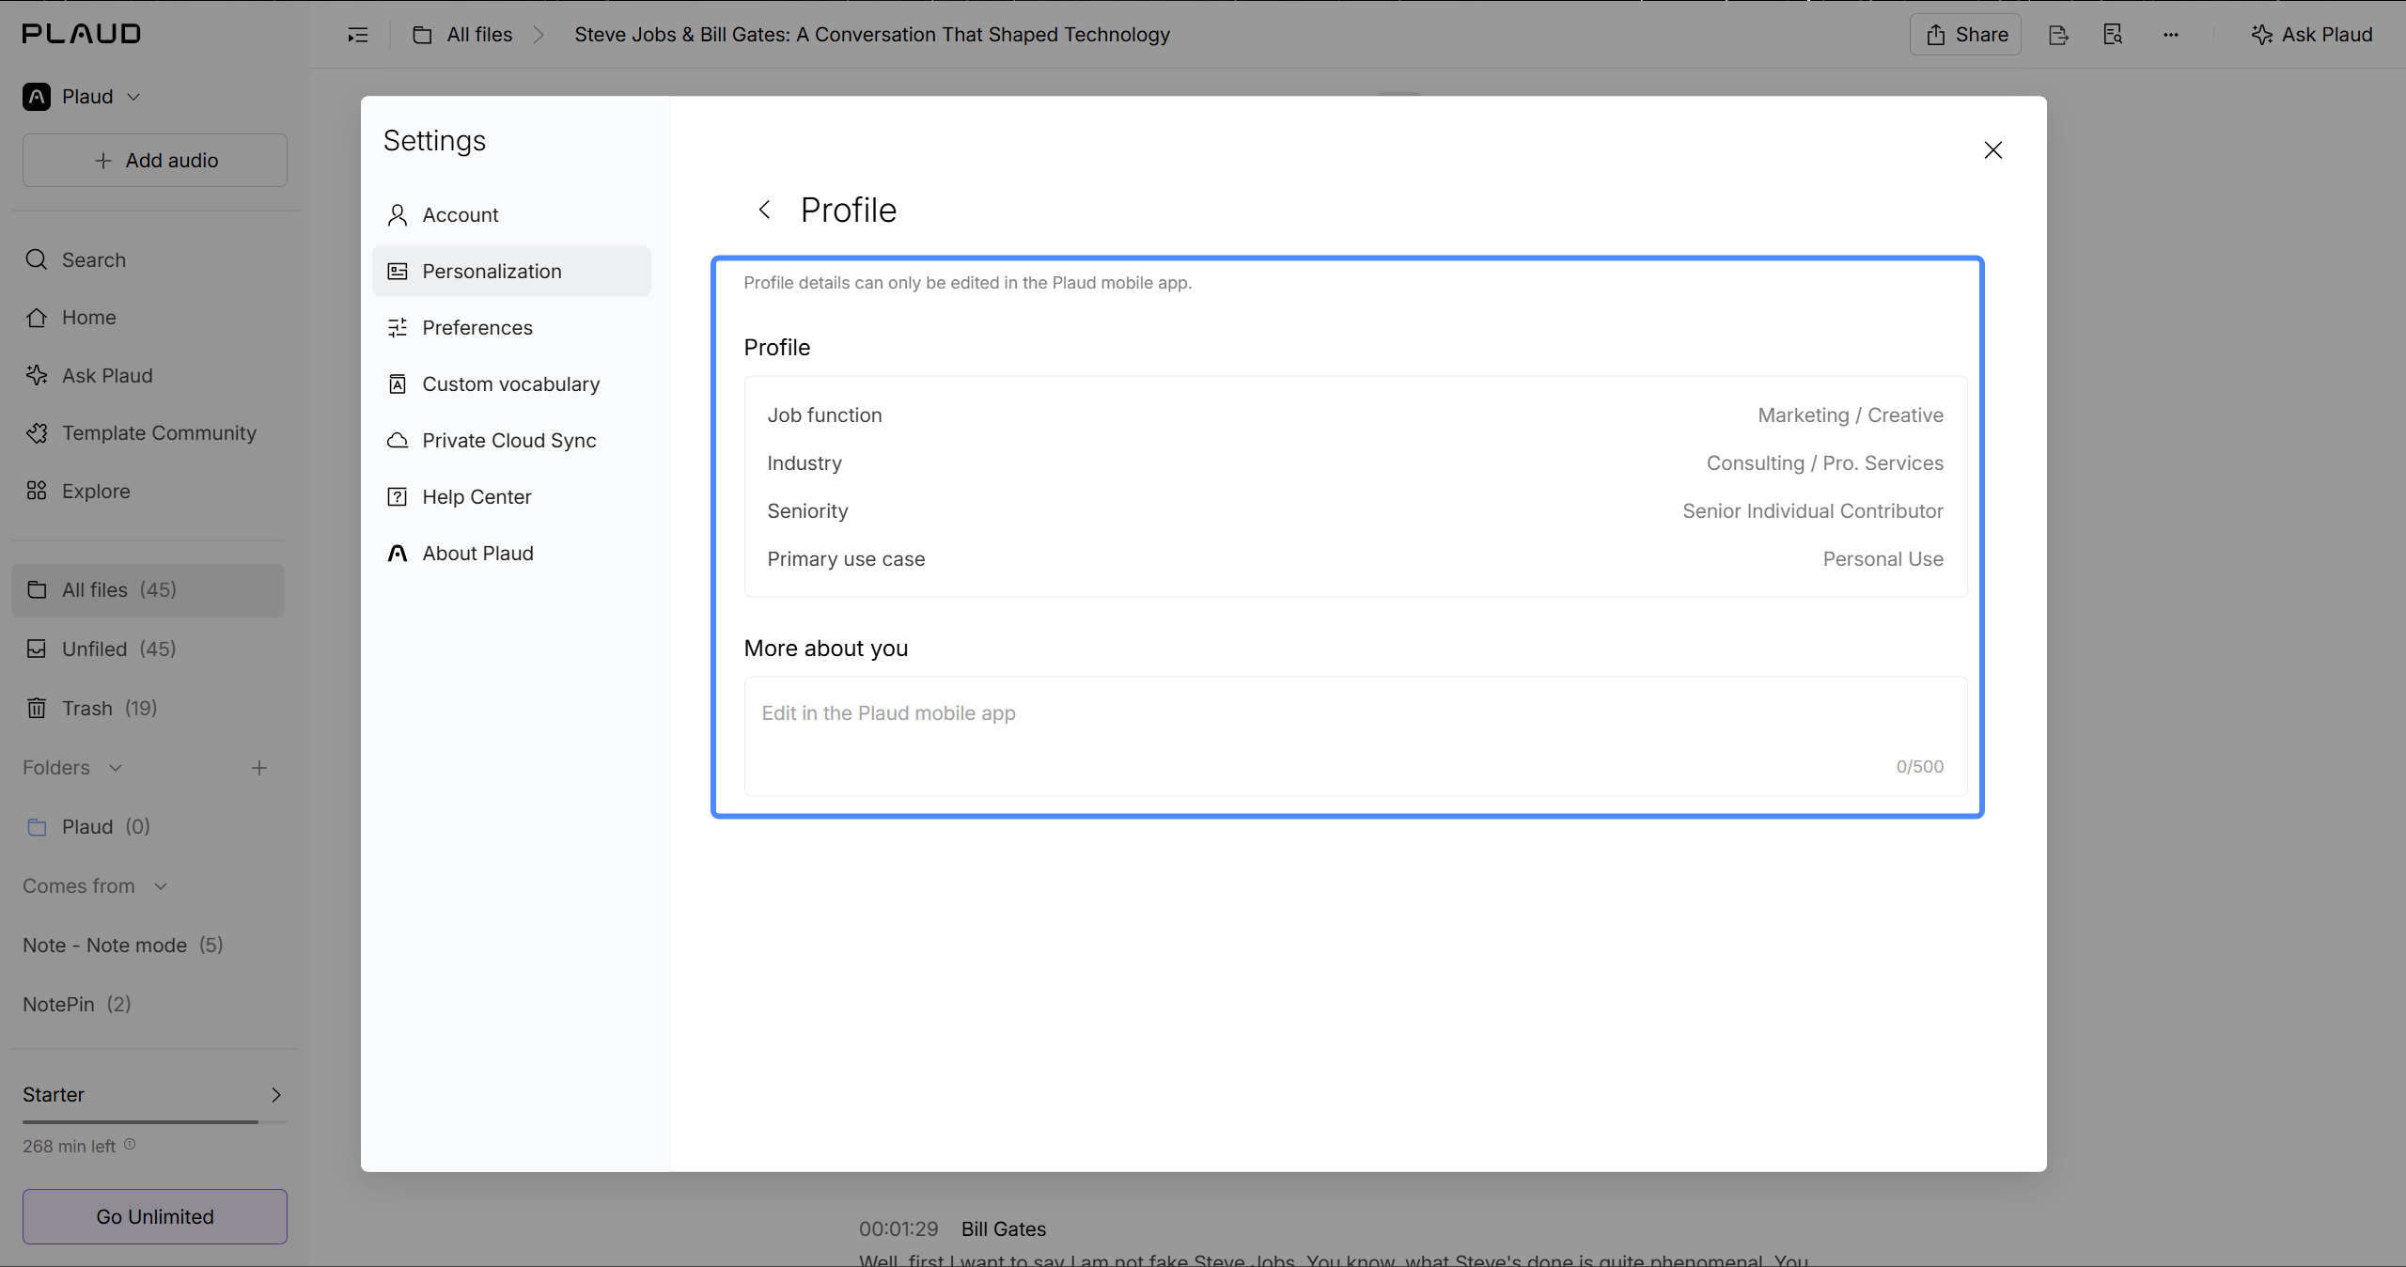Click the Template Community icon
This screenshot has width=2406, height=1267.
pyautogui.click(x=37, y=433)
